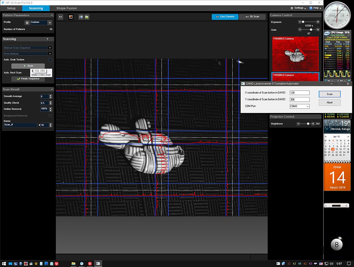
Task: Click the Scanning help question mark
Action: [47, 39]
